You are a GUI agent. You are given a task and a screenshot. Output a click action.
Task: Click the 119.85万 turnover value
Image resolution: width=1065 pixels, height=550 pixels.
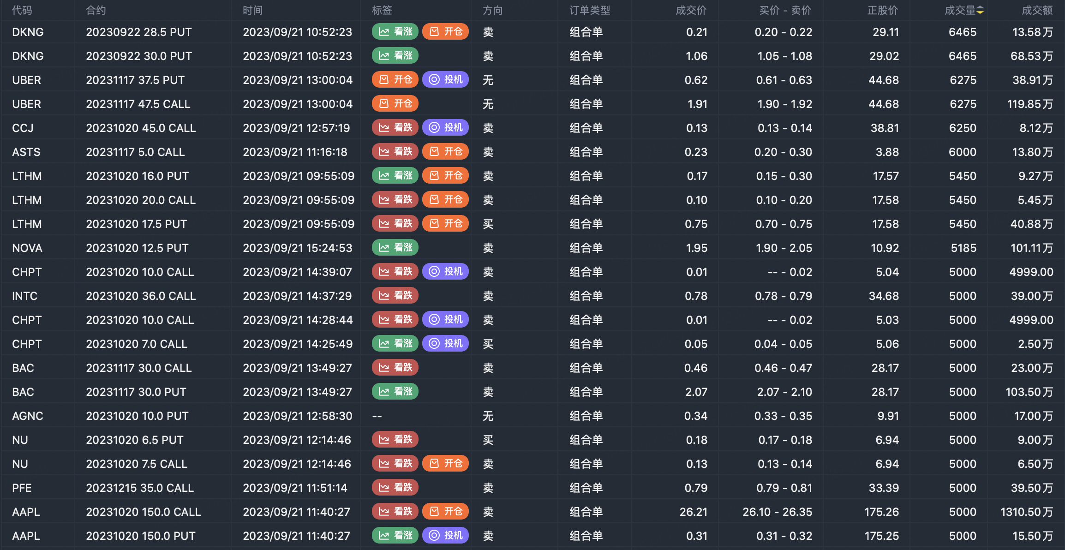[x=1030, y=104]
